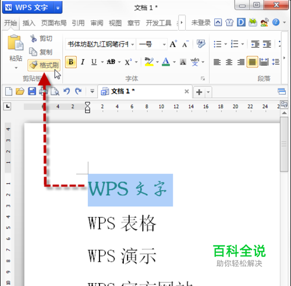
Task: Apply the font color A swatch
Action: 166,62
